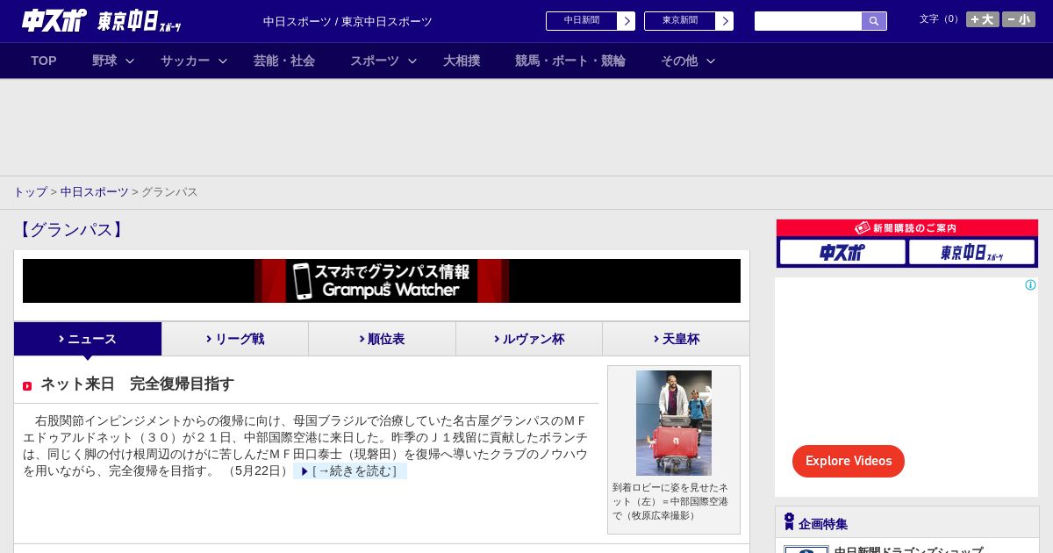
Task: Switch to the ルヴァン杯 tab
Action: pos(529,339)
